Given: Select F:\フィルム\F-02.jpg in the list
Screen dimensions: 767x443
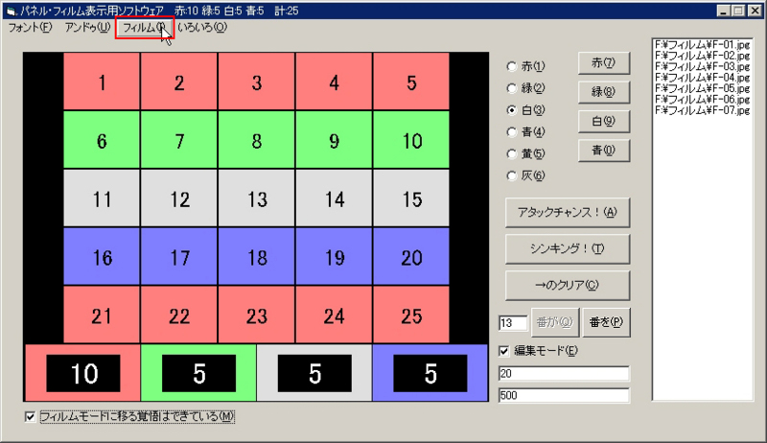Looking at the screenshot, I should (x=702, y=56).
